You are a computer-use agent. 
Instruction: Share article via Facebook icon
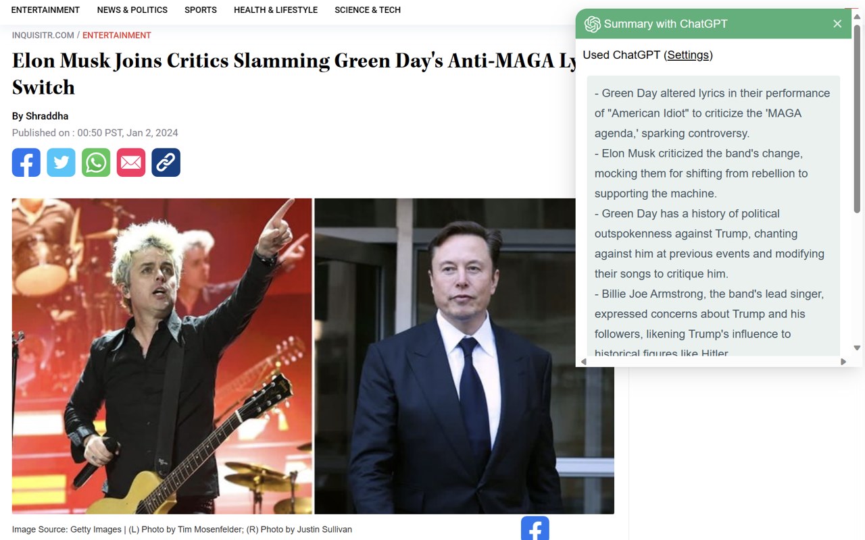click(x=26, y=163)
